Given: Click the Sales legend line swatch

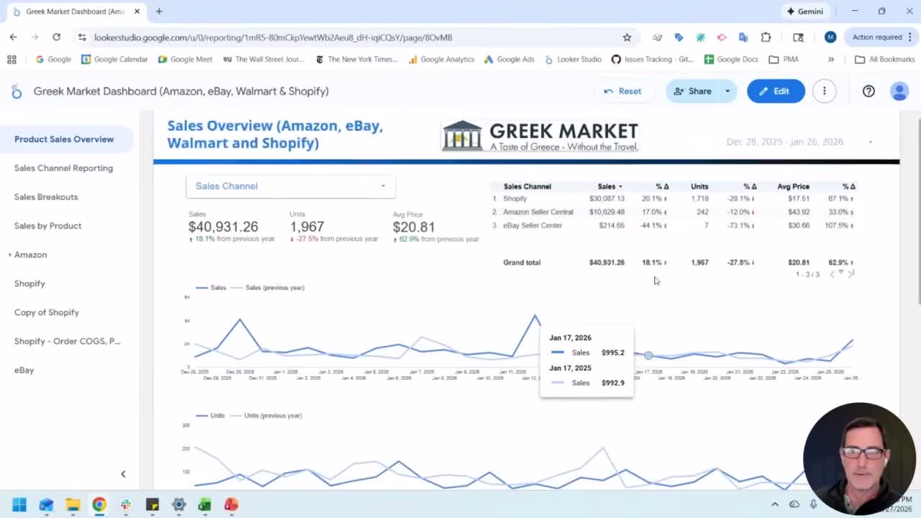Looking at the screenshot, I should coord(201,288).
